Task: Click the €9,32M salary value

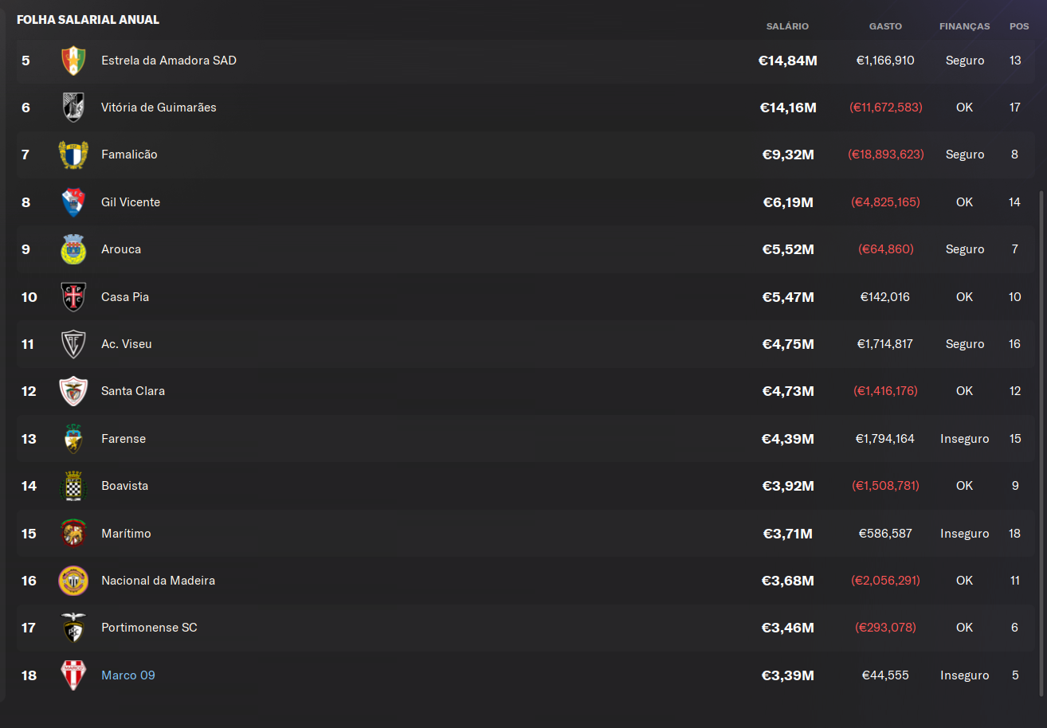Action: (x=788, y=155)
